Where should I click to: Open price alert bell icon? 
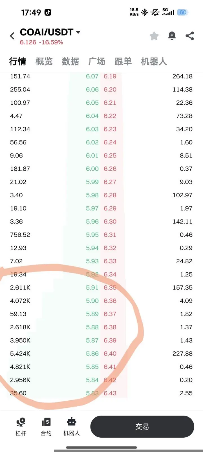click(172, 36)
